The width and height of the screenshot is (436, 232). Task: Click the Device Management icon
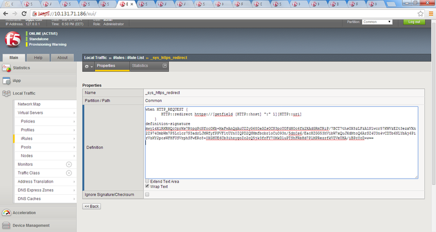(x=7, y=225)
